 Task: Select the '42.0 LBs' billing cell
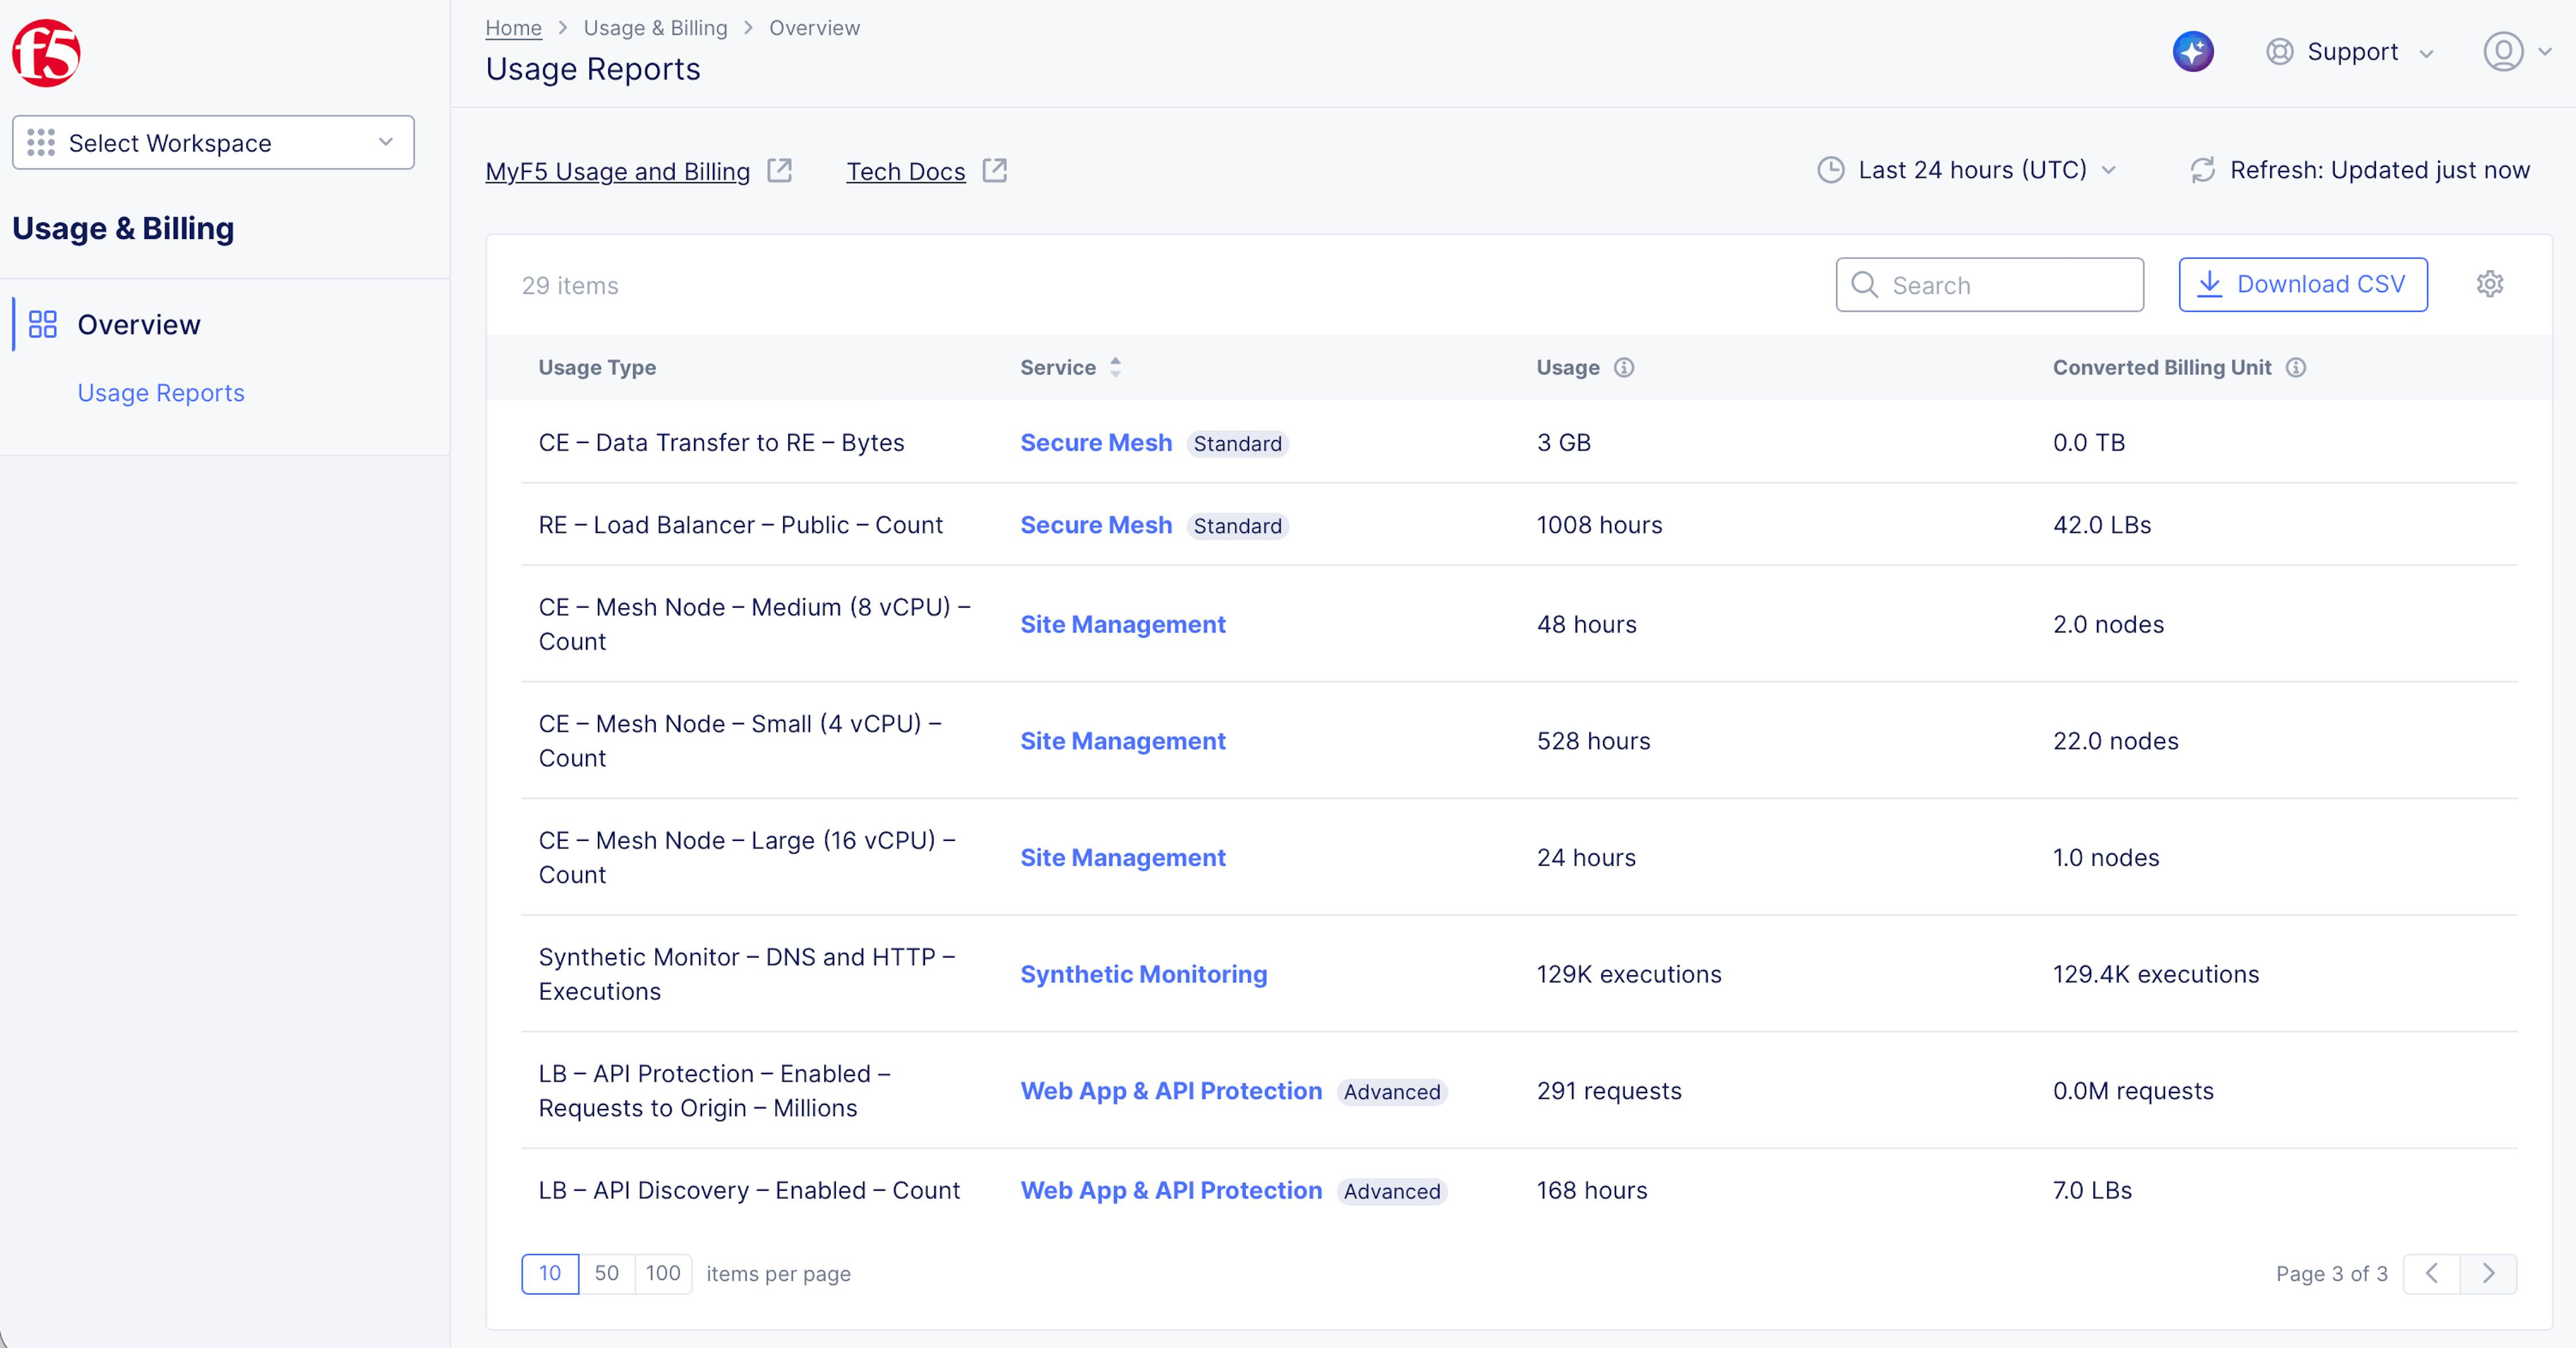point(2102,525)
